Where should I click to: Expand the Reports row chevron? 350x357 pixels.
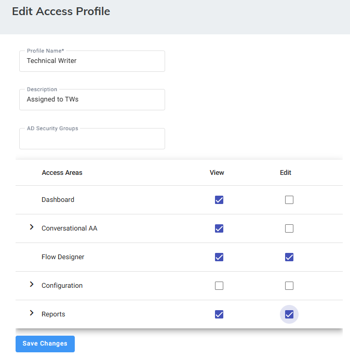point(32,313)
